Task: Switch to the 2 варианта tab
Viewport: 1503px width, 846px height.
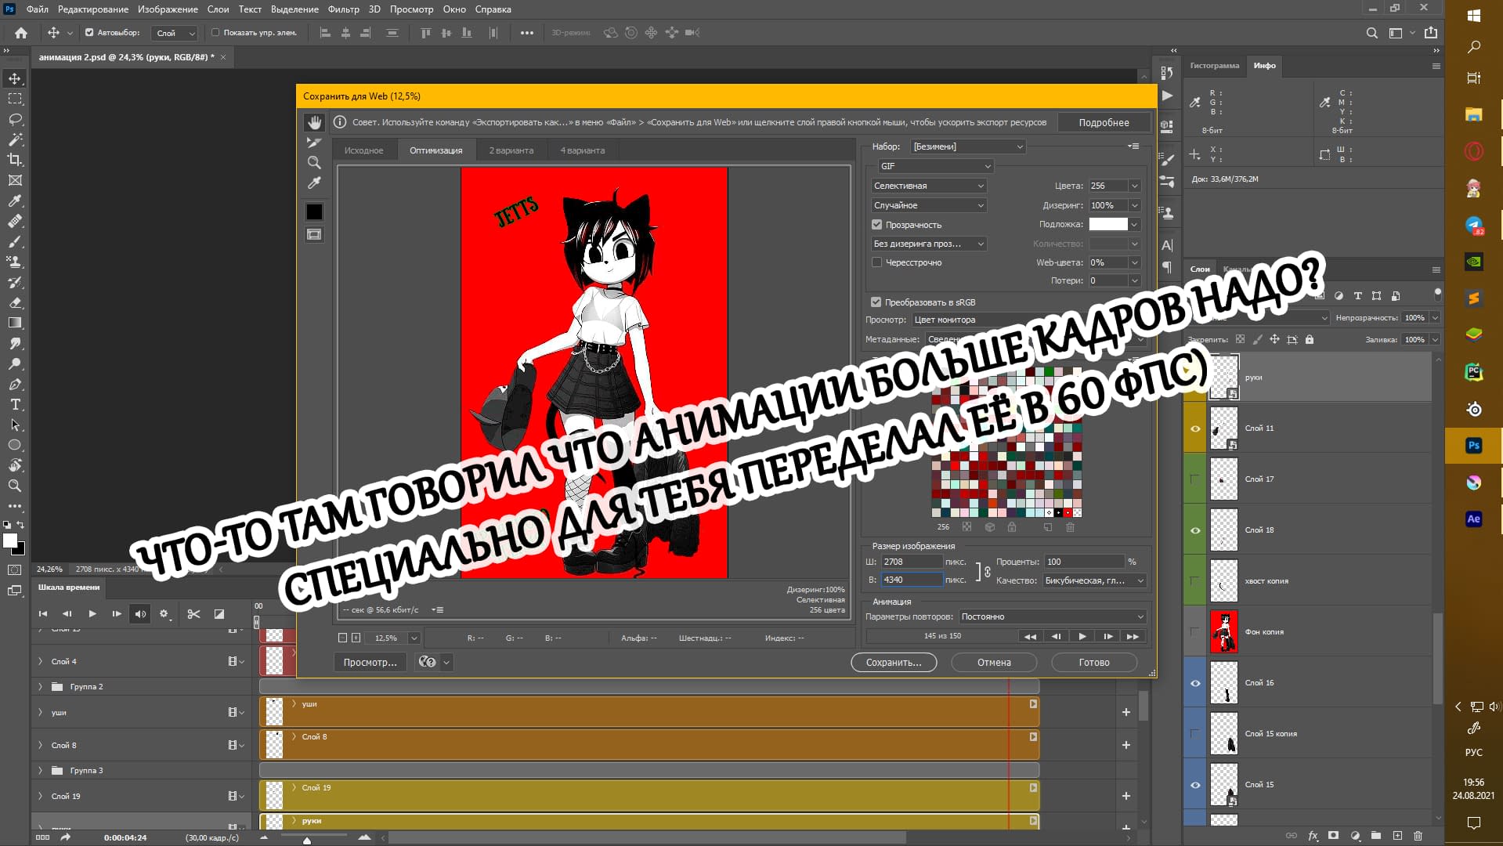Action: [x=511, y=150]
